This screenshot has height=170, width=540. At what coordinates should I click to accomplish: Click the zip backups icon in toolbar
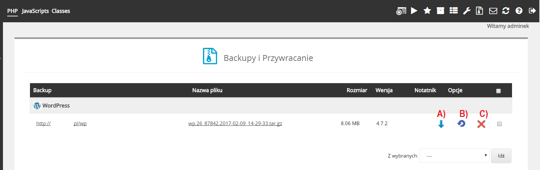coord(479,11)
